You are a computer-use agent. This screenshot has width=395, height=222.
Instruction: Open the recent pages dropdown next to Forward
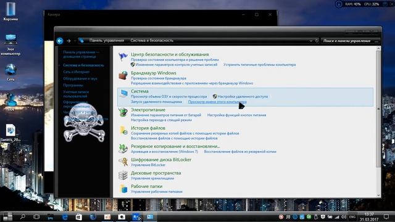[x=75, y=41]
